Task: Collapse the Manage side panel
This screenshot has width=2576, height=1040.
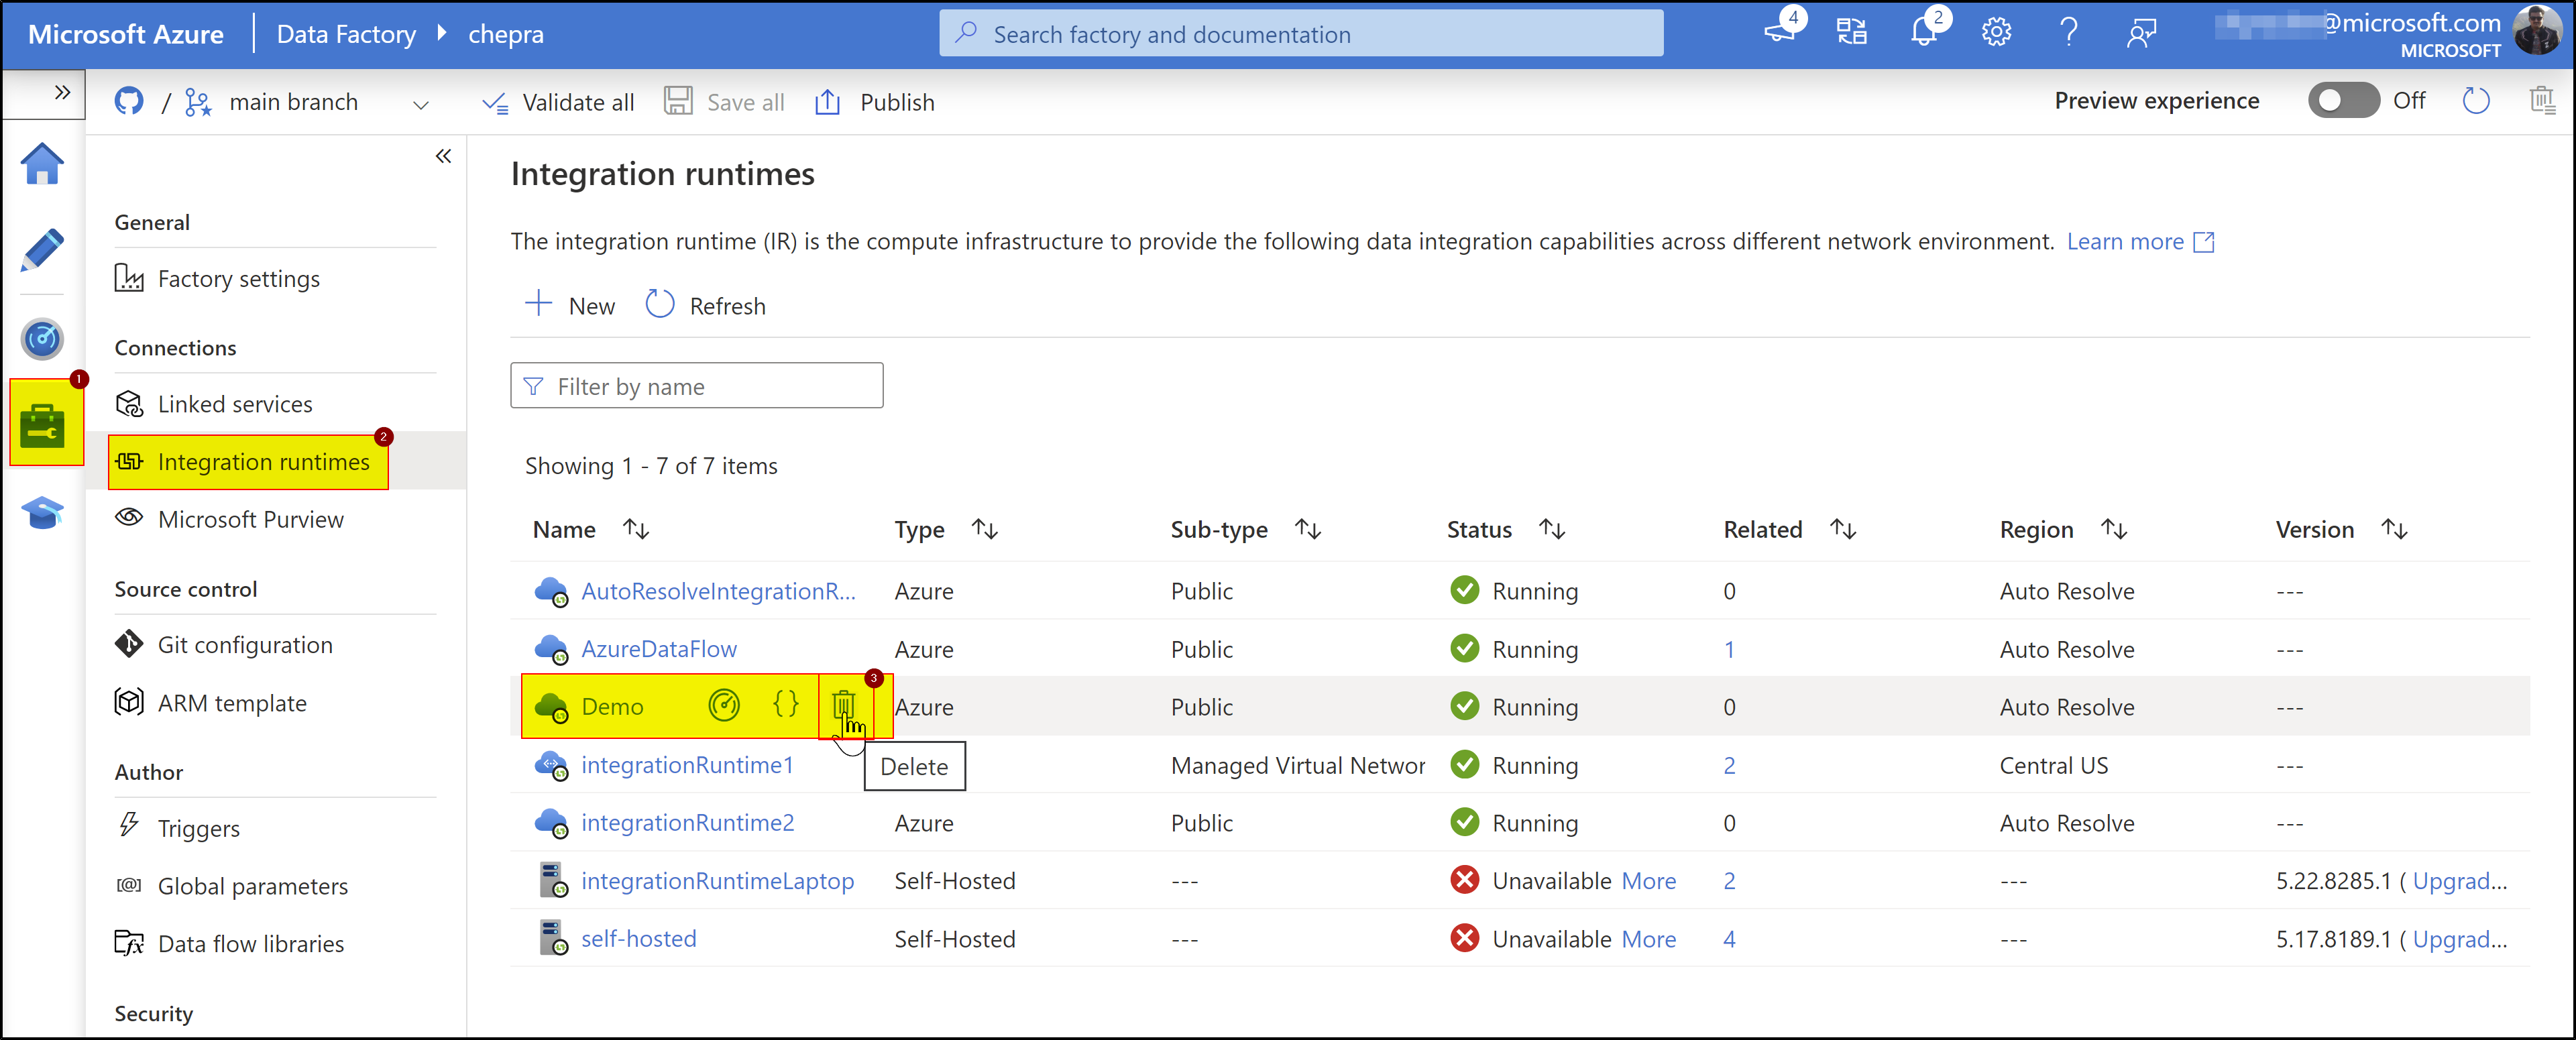Action: coord(444,156)
